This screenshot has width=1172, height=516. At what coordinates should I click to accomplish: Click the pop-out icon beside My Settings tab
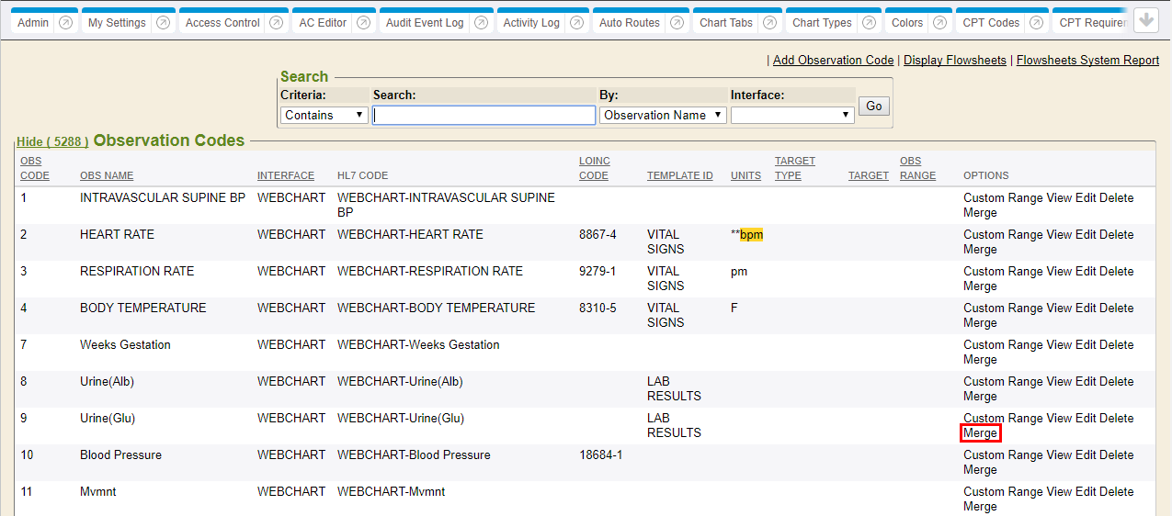click(163, 23)
